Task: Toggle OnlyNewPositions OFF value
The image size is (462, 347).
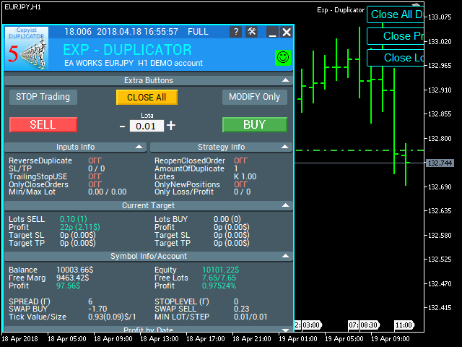Action: [x=240, y=184]
